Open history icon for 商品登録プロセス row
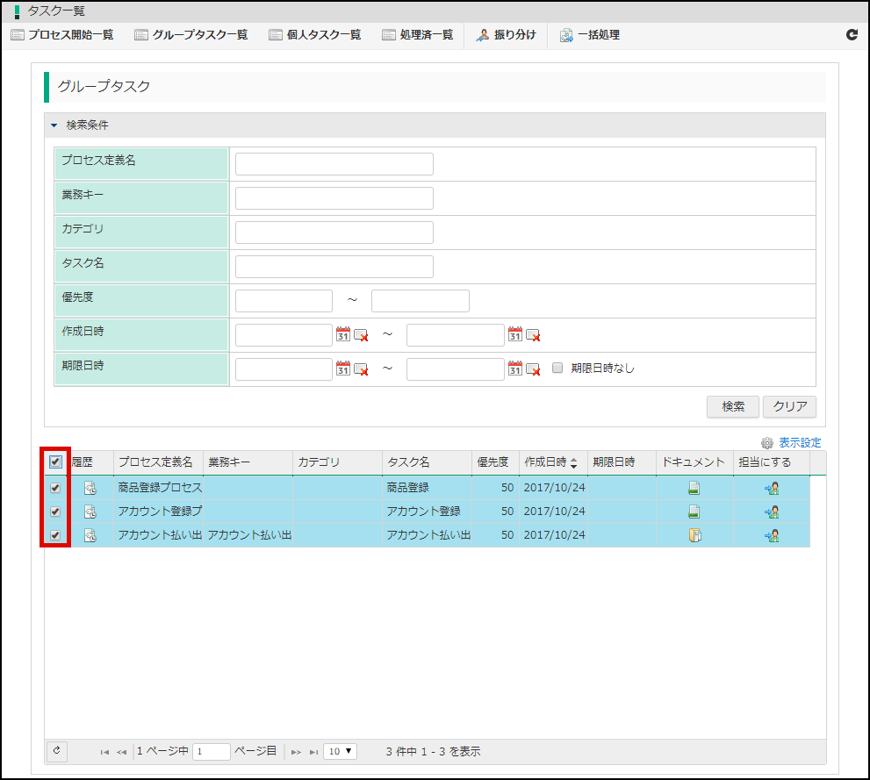 pyautogui.click(x=90, y=489)
